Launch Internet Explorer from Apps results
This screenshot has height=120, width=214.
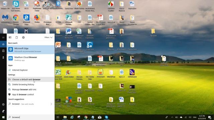click(30, 70)
